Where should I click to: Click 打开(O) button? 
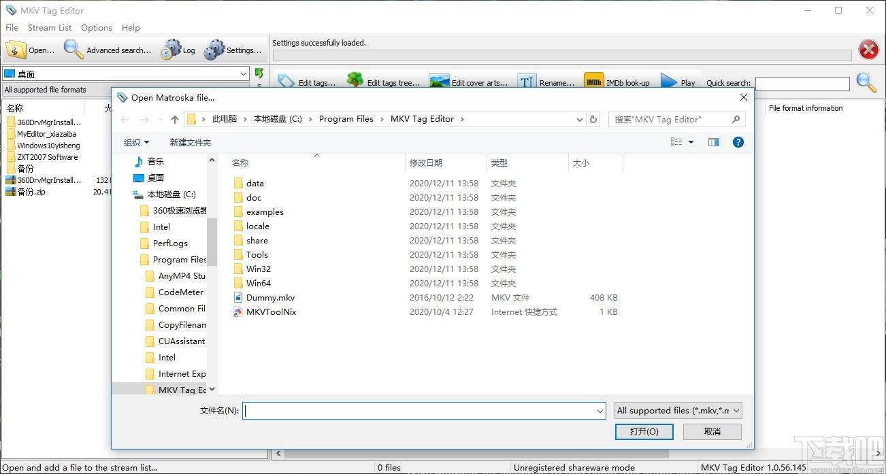point(644,431)
